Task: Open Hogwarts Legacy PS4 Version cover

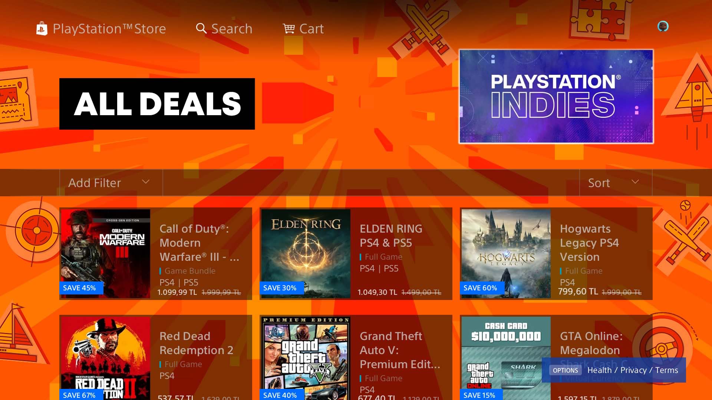Action: coord(506,254)
